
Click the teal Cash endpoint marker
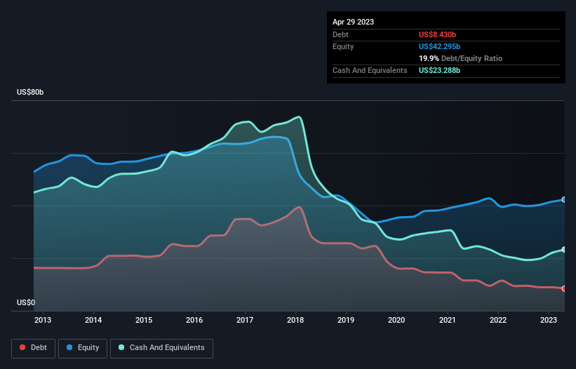564,250
